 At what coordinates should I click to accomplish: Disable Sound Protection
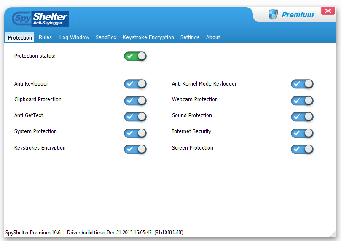(x=302, y=117)
